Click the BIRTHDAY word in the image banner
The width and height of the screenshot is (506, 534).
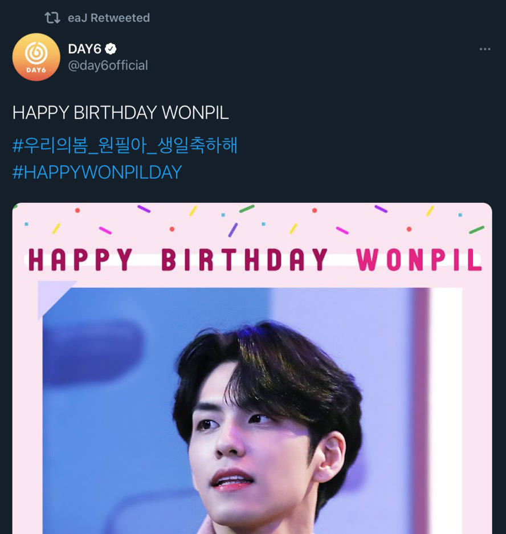pos(244,260)
